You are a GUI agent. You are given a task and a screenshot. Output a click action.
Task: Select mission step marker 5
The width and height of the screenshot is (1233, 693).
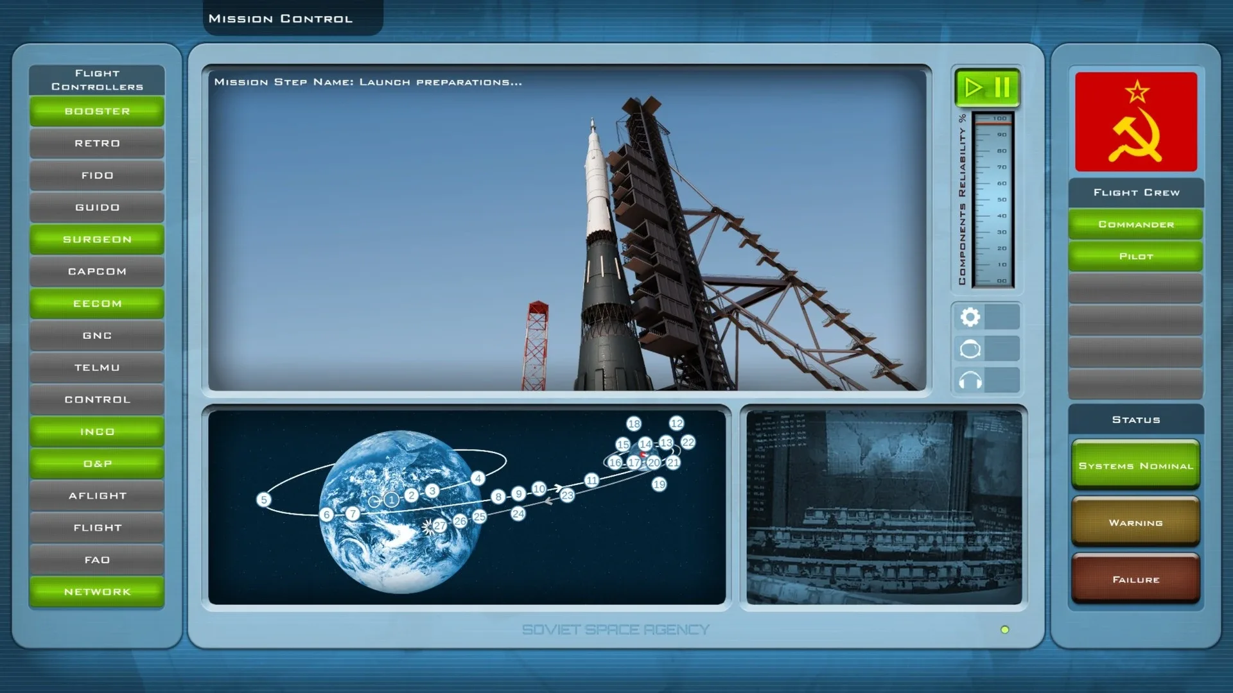pos(263,500)
